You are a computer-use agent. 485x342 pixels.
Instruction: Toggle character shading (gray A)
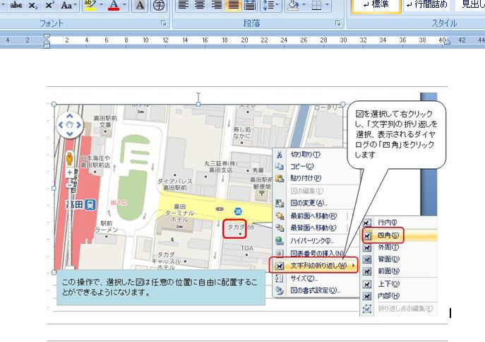[140, 5]
